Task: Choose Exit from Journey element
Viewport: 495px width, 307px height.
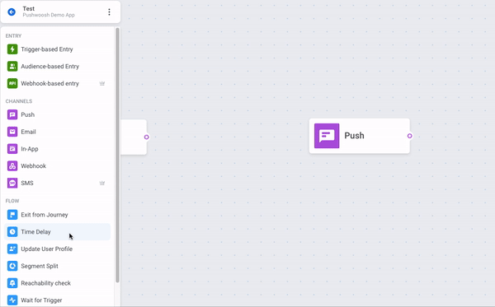Action: 57,215
